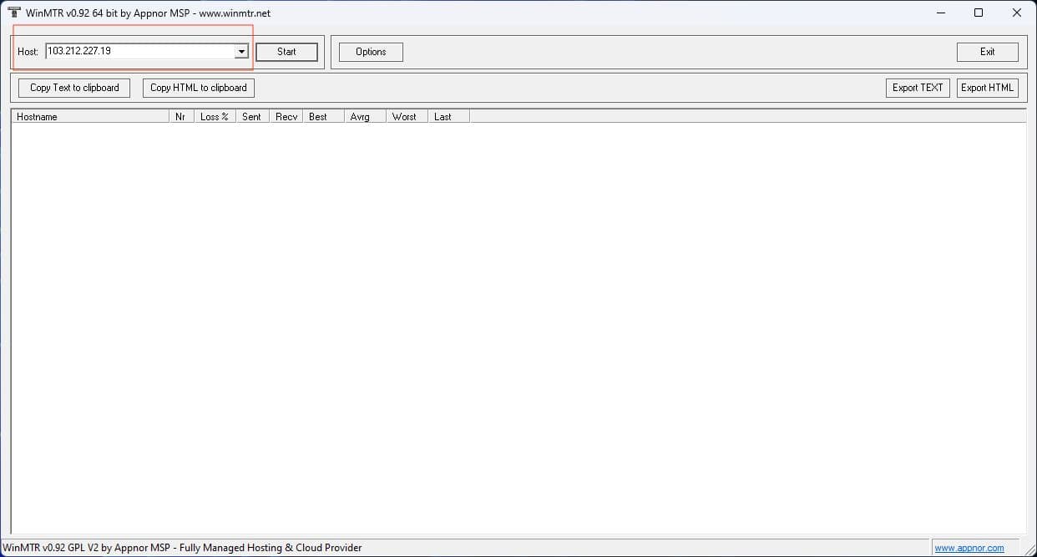Click the Worst column header

coord(407,117)
